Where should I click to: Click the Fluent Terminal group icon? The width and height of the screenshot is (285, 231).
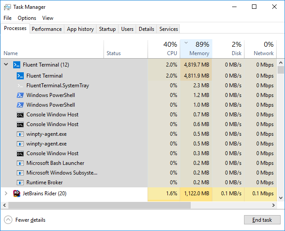[x=17, y=65]
